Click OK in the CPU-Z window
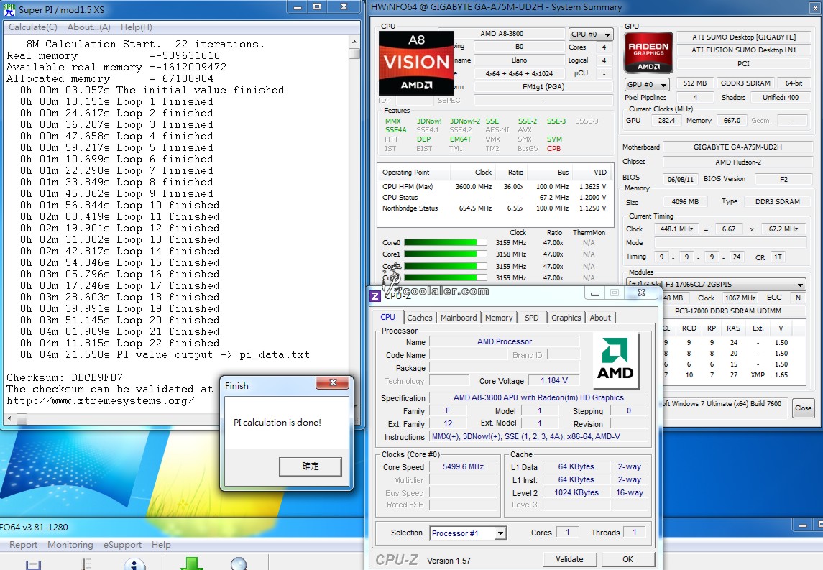This screenshot has height=570, width=823. (x=627, y=559)
